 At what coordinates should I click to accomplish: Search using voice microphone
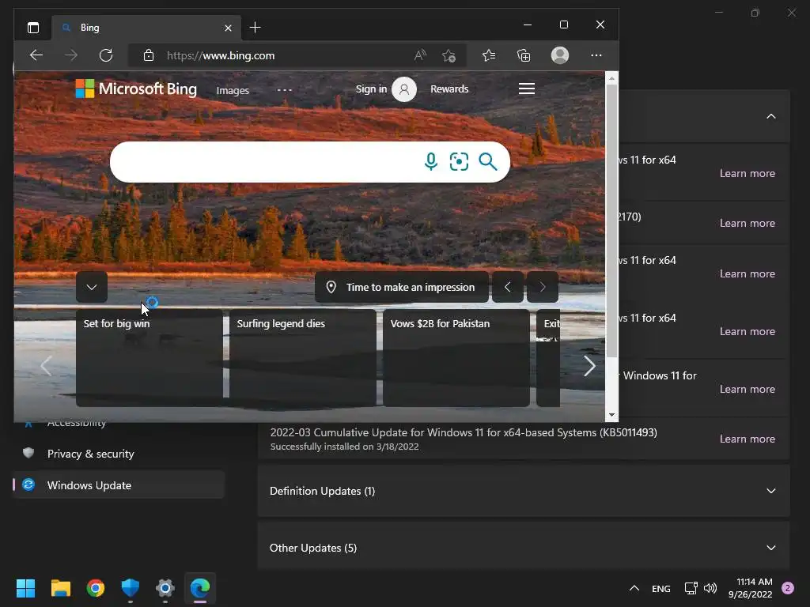[x=431, y=161]
